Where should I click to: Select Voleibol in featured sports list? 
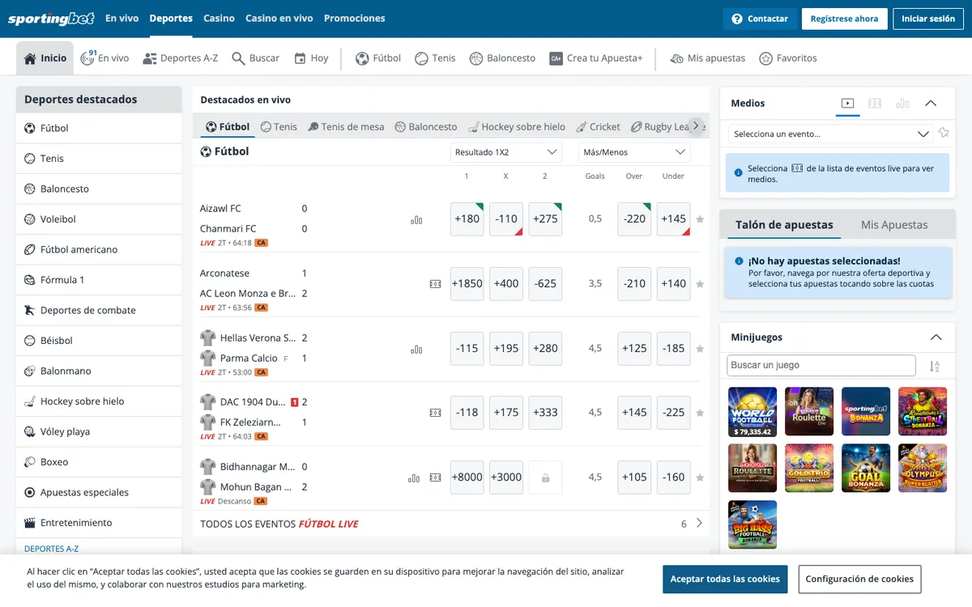click(99, 219)
